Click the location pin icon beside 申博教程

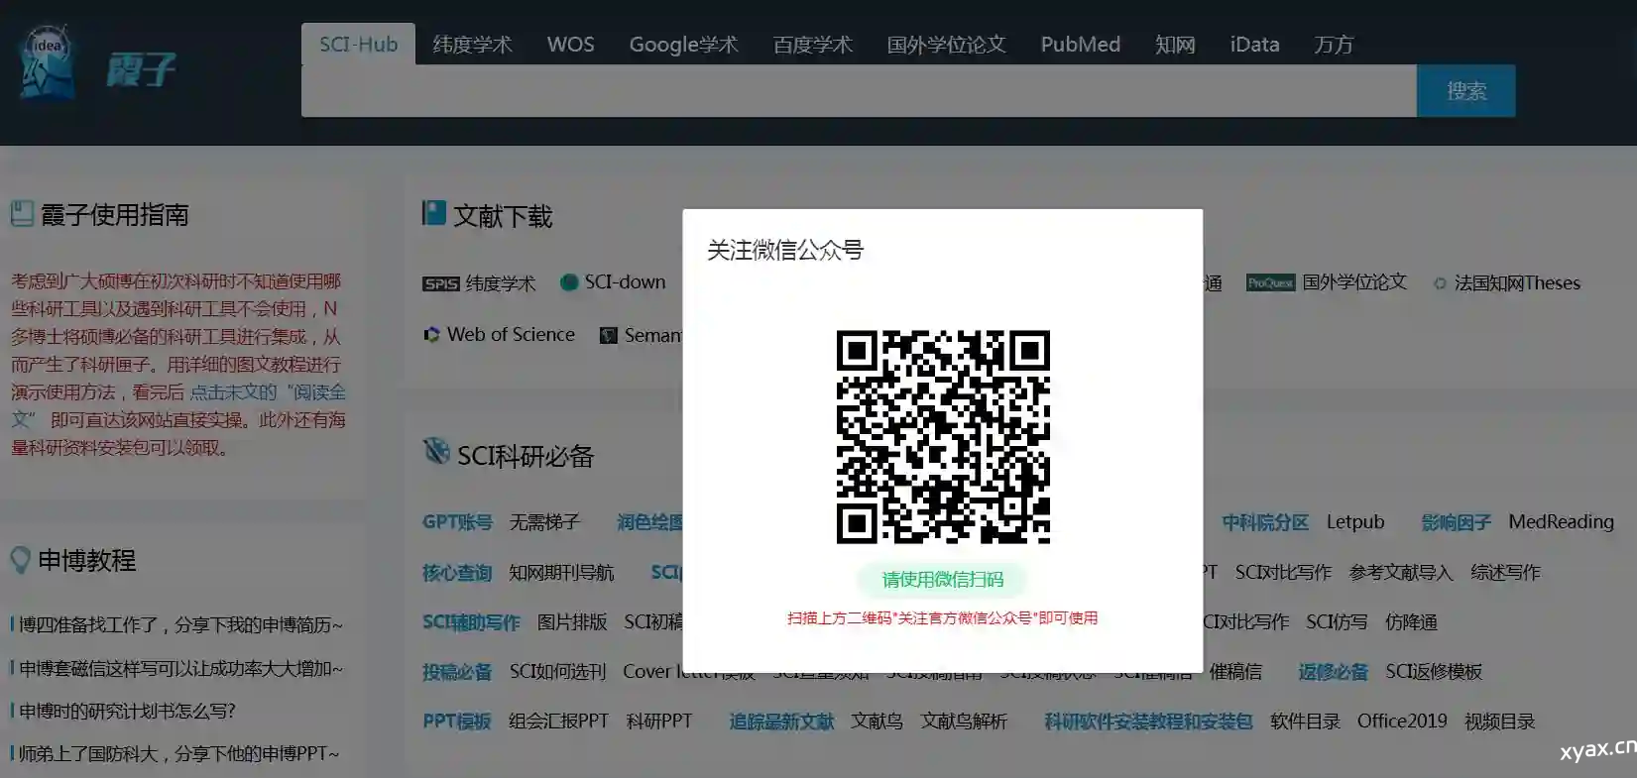pos(20,561)
